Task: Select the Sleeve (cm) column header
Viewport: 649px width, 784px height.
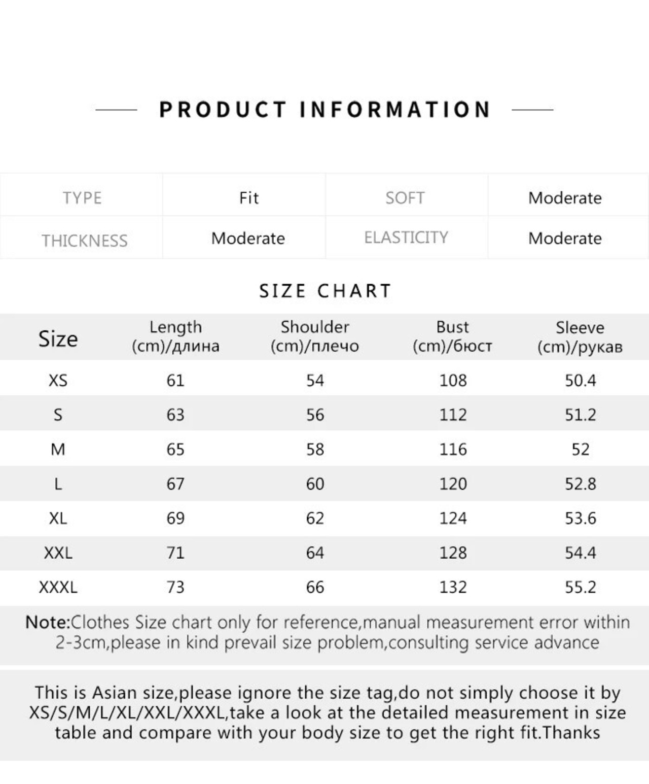Action: pyautogui.click(x=580, y=337)
